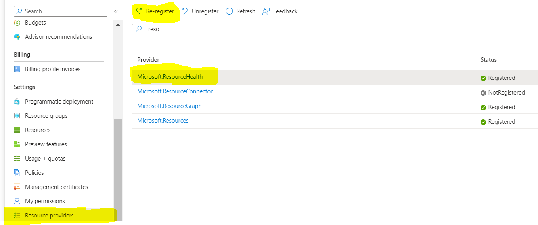Click green check icon for Microsoft.ResourceHealth
538x225 pixels.
tap(483, 78)
